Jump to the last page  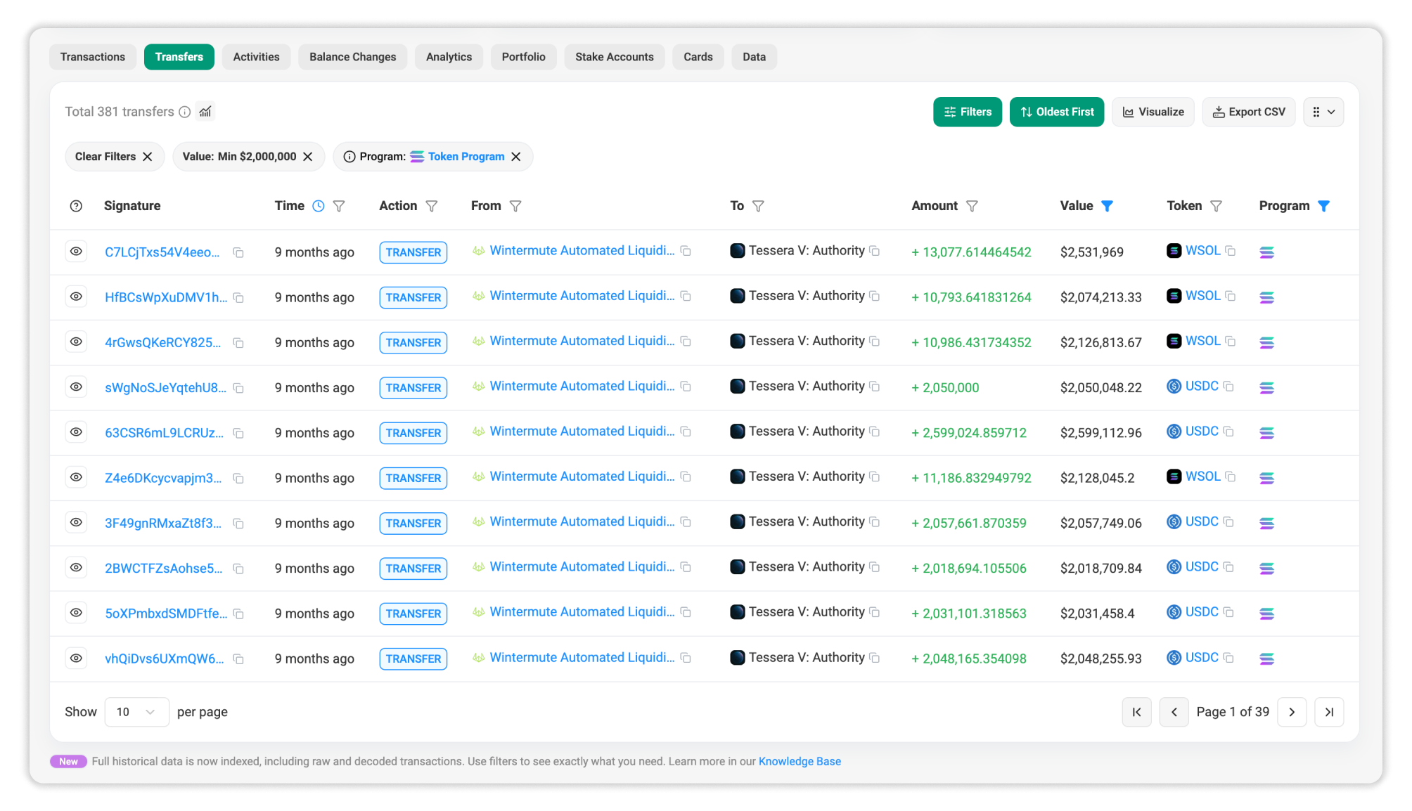pos(1329,712)
